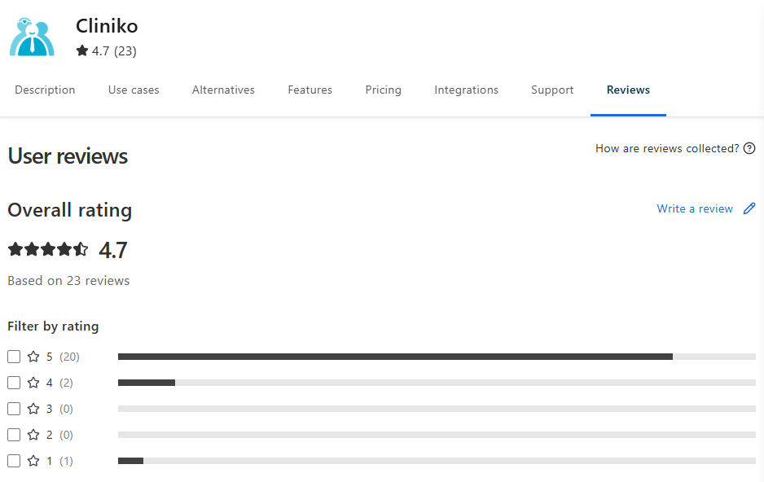Screen dimensions: 764x482
Task: Click the star icon in the 1-star row
Action: [33, 461]
